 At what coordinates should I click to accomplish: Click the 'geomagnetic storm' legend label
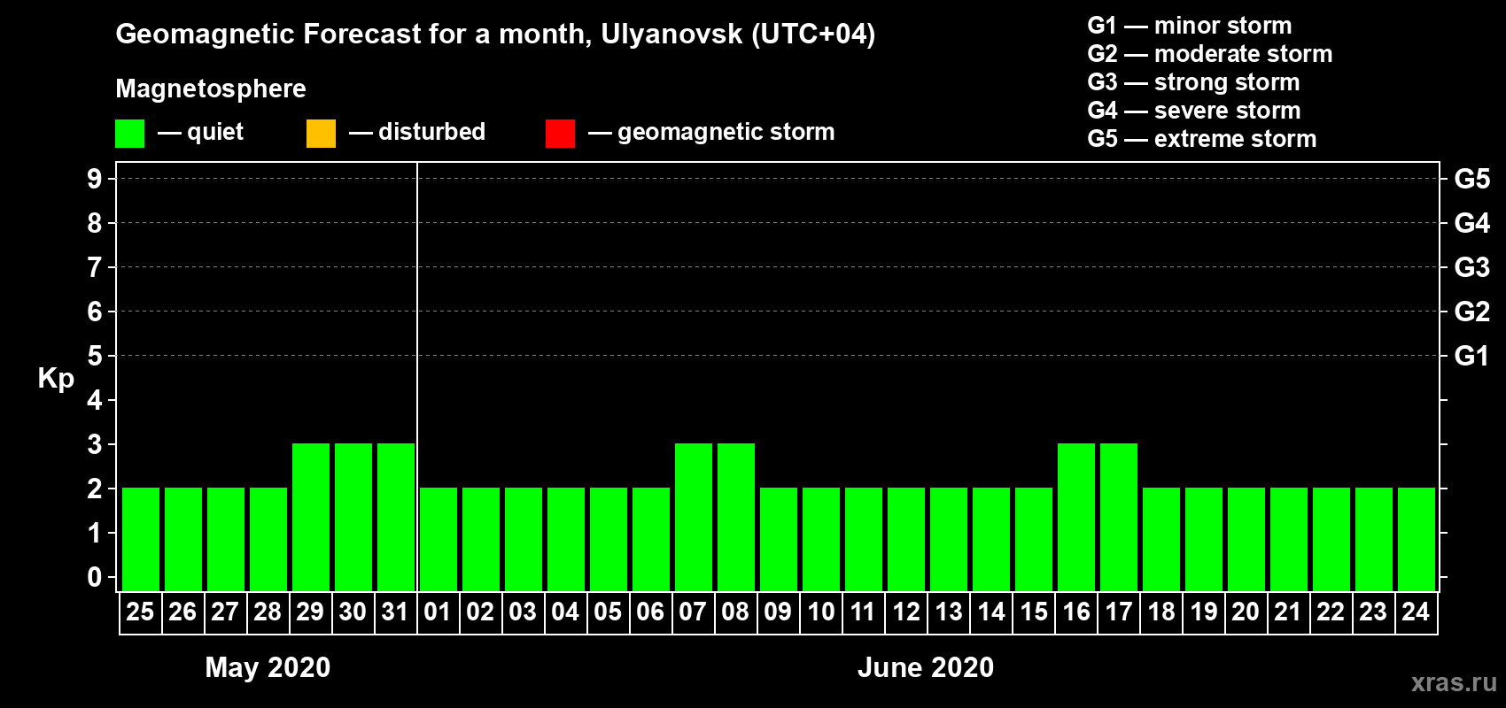(726, 132)
